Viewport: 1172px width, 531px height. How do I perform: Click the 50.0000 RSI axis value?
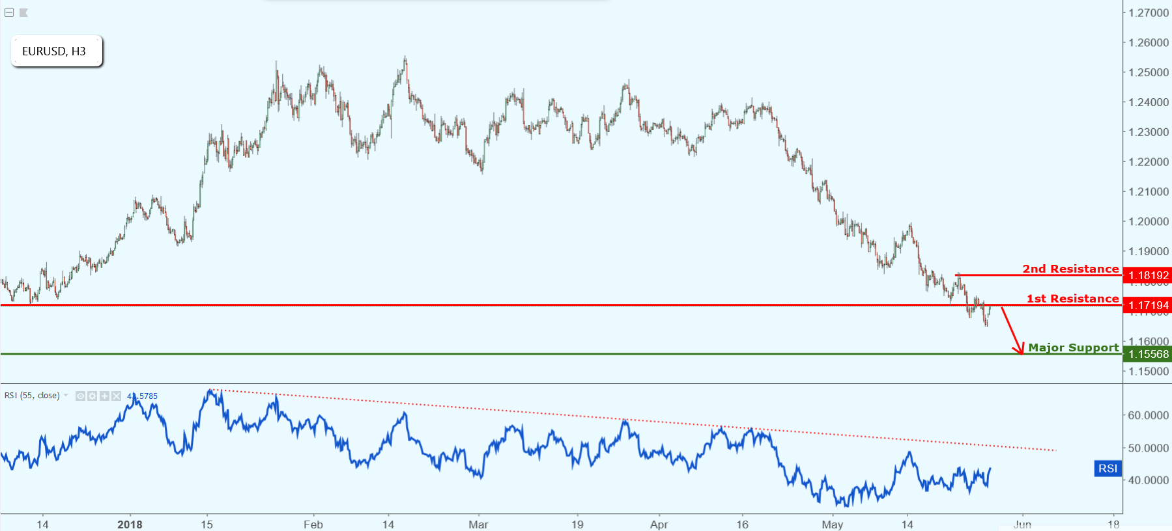tap(1149, 448)
